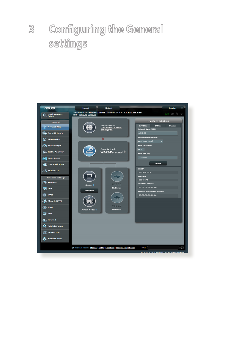Viewport: 236px width, 355px height.
Task: Click the View List button
Action: [89, 191]
